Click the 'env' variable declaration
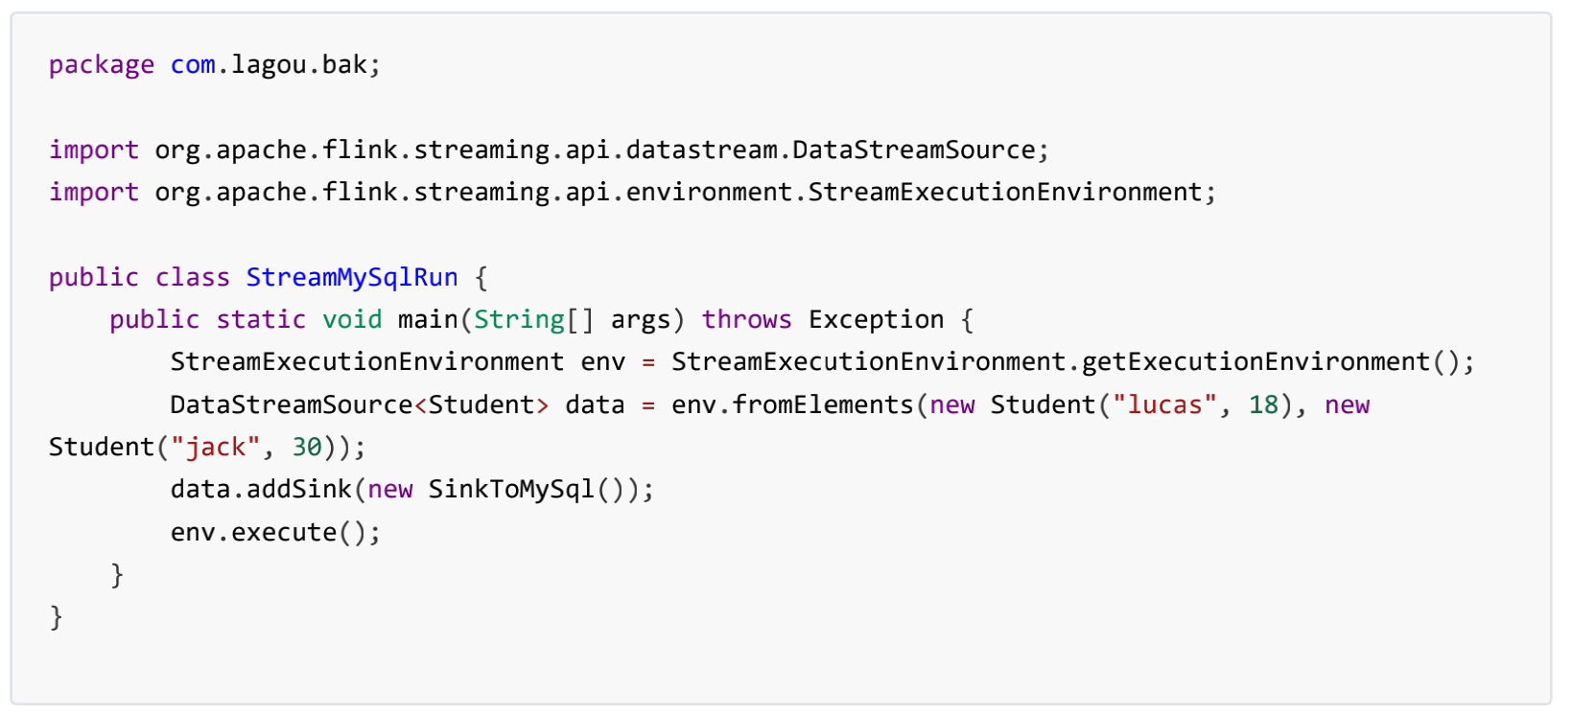This screenshot has width=1573, height=715. (603, 362)
